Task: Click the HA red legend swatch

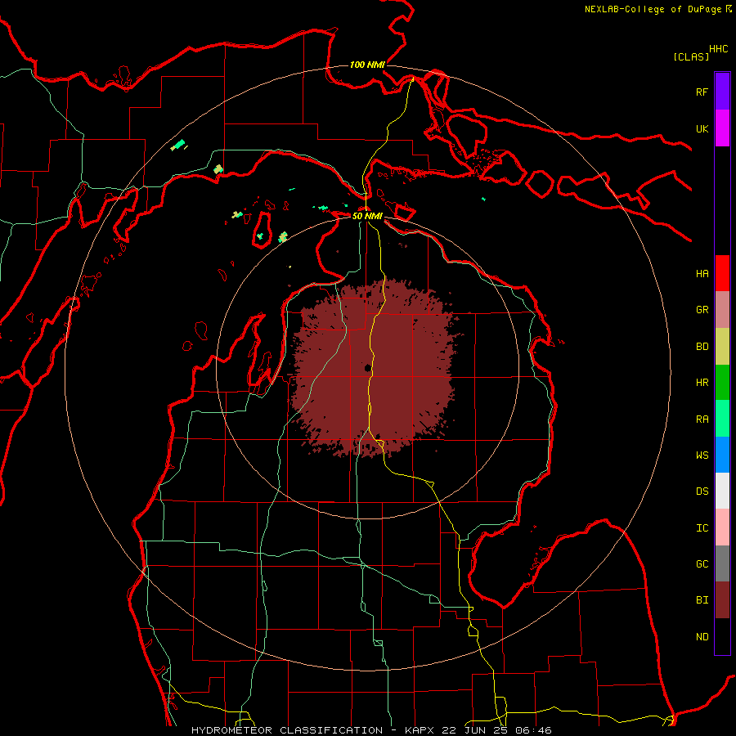Action: [722, 273]
